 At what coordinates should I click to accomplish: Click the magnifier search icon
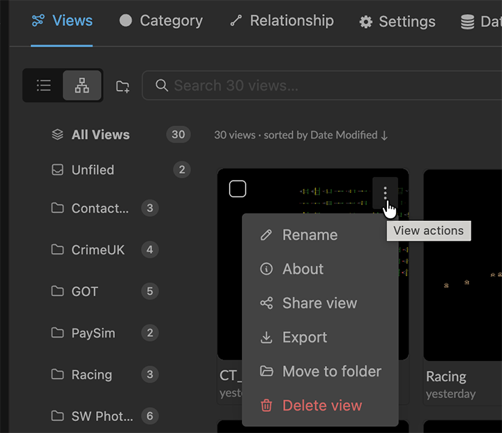pyautogui.click(x=162, y=86)
